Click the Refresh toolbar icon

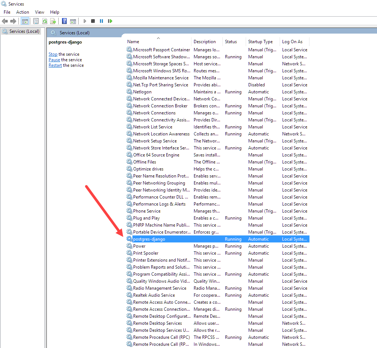pos(45,21)
